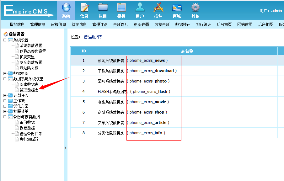Open 更新碎片 in the menu bar
This screenshot has width=284, height=181.
coord(121,24)
